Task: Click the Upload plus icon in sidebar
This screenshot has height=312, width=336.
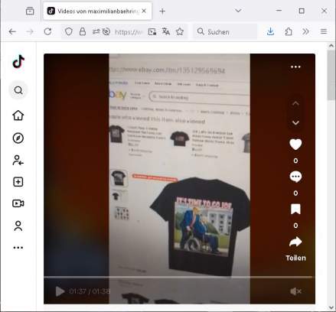Action: click(x=18, y=182)
